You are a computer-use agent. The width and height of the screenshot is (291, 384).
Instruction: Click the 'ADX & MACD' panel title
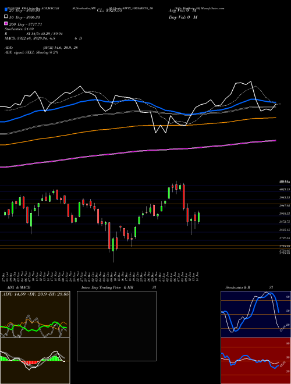click(x=19, y=287)
